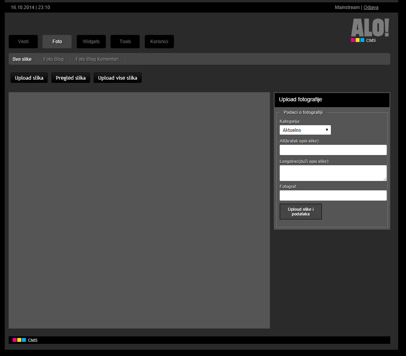Switch to the Tools tab
The height and width of the screenshot is (356, 406).
tap(125, 42)
